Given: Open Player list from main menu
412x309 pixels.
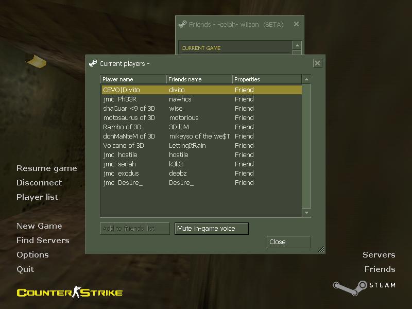Looking at the screenshot, I should click(x=37, y=197).
